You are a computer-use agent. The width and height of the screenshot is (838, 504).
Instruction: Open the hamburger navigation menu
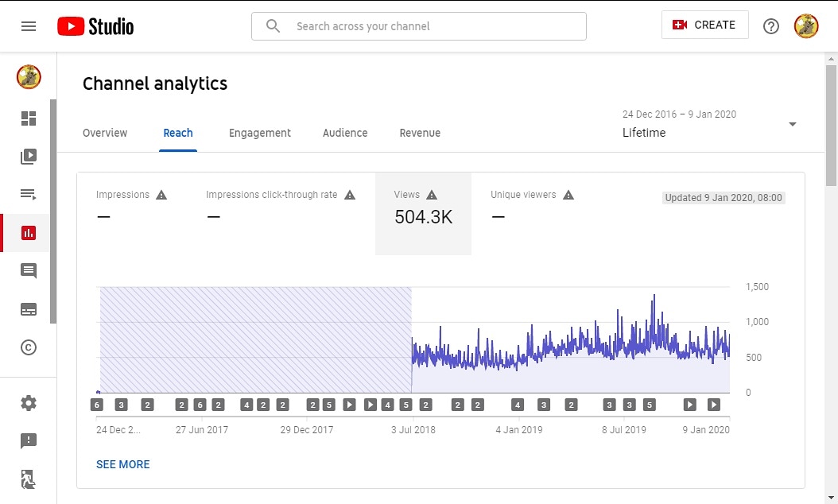click(29, 26)
